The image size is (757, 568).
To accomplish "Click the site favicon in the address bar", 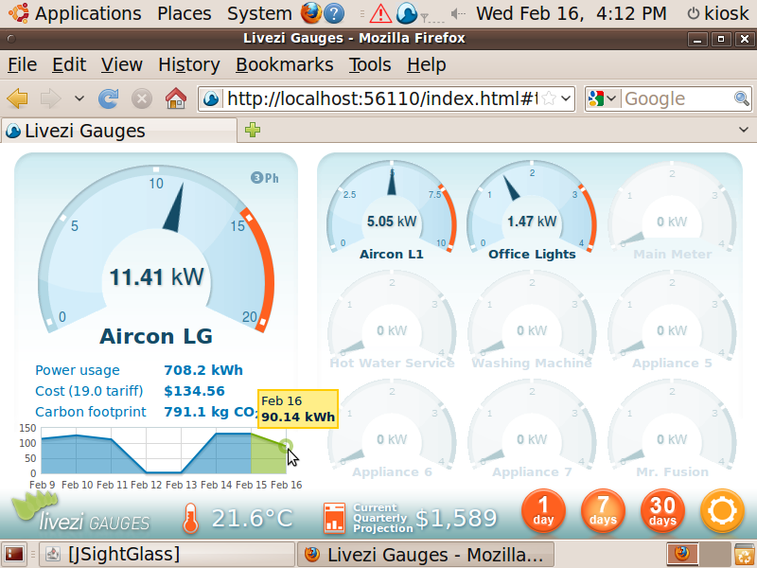I will pyautogui.click(x=211, y=99).
